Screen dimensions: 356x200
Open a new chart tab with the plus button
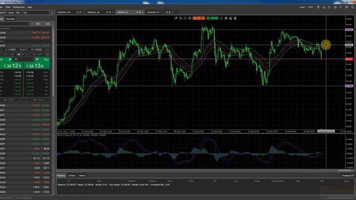click(177, 12)
